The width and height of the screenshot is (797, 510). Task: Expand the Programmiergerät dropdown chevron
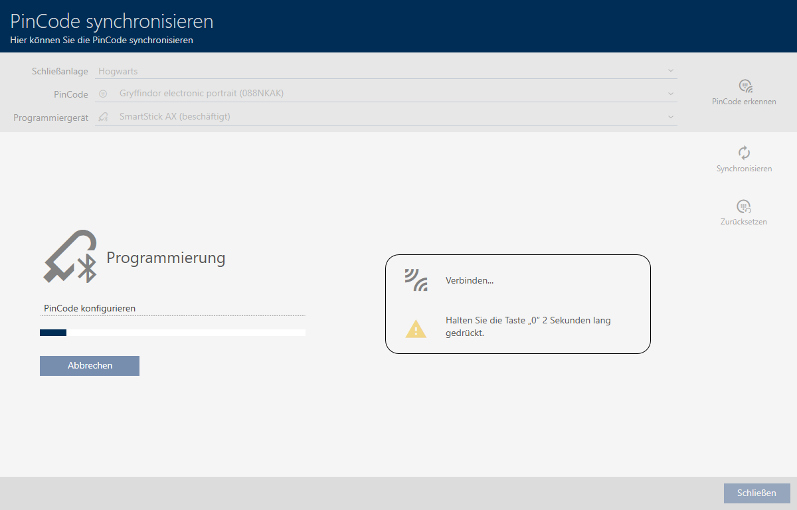tap(670, 117)
